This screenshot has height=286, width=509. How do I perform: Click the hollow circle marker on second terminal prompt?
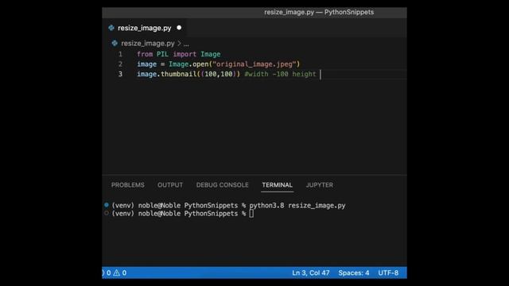106,213
